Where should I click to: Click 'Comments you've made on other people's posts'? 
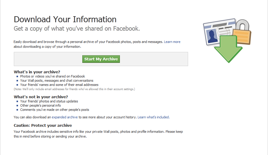tap(55, 110)
